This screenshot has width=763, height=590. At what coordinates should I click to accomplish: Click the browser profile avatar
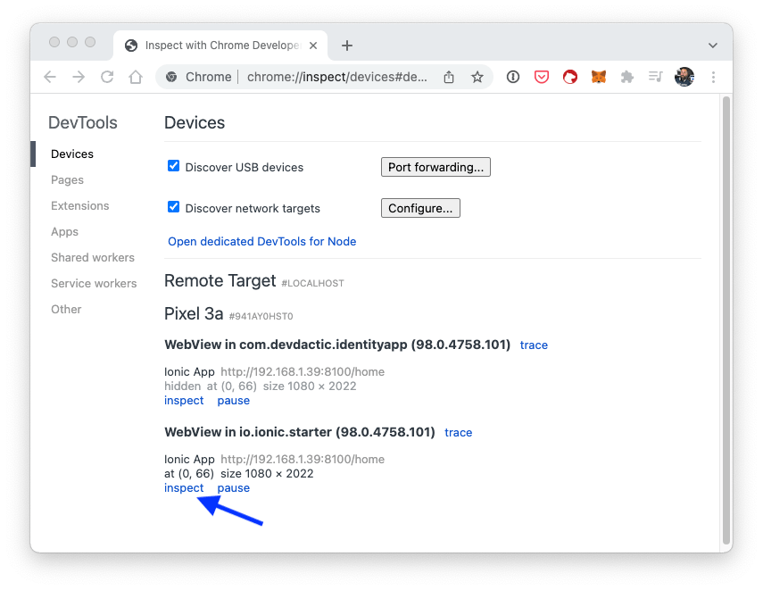point(684,77)
